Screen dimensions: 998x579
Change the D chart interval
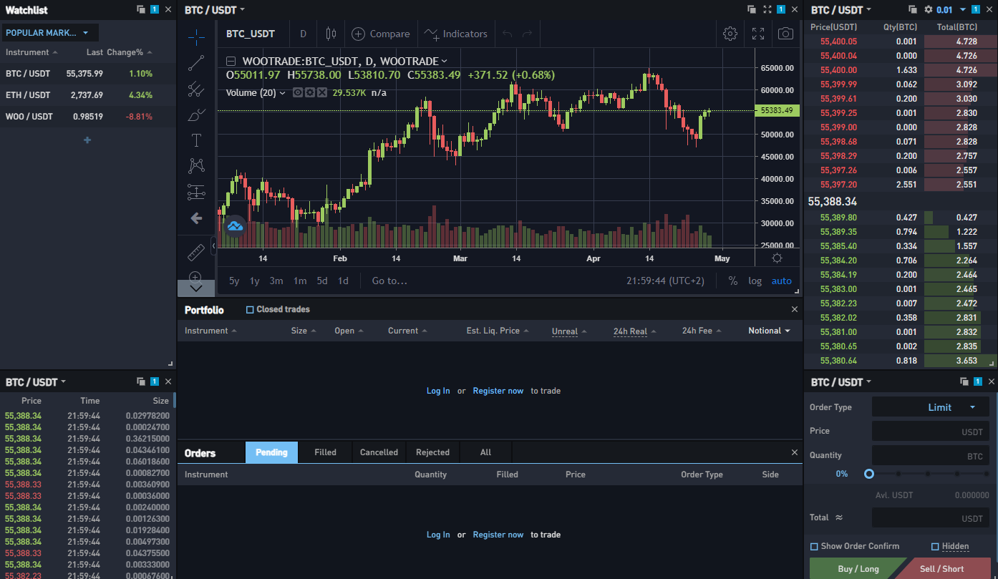[x=303, y=34]
